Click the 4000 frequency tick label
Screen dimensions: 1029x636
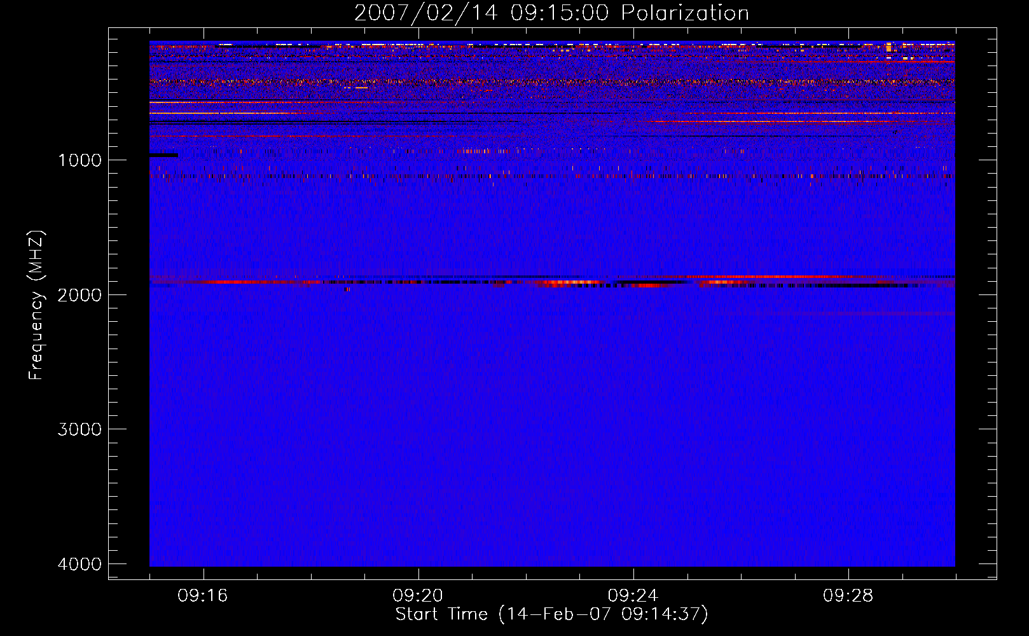(x=79, y=564)
